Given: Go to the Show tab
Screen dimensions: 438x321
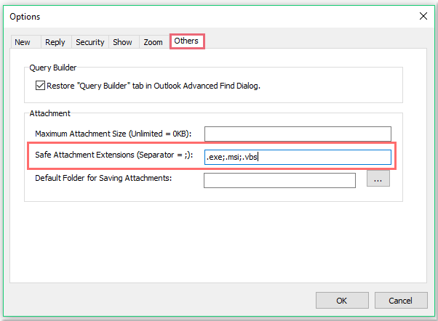Looking at the screenshot, I should coord(122,42).
